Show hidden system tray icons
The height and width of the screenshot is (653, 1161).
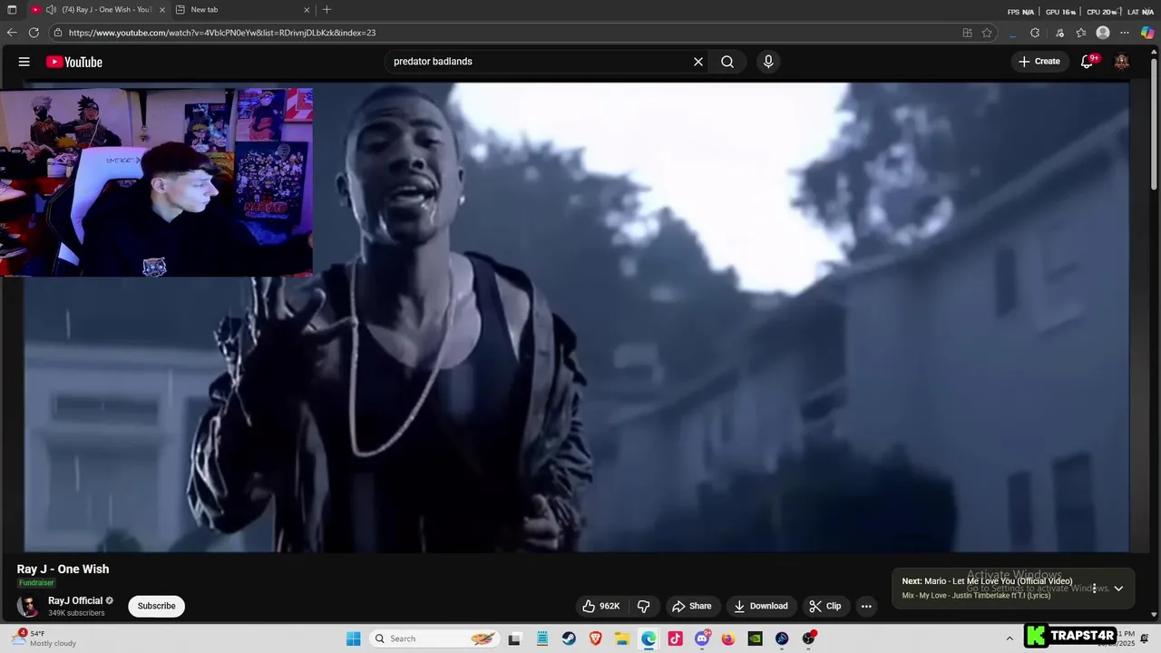(1010, 638)
